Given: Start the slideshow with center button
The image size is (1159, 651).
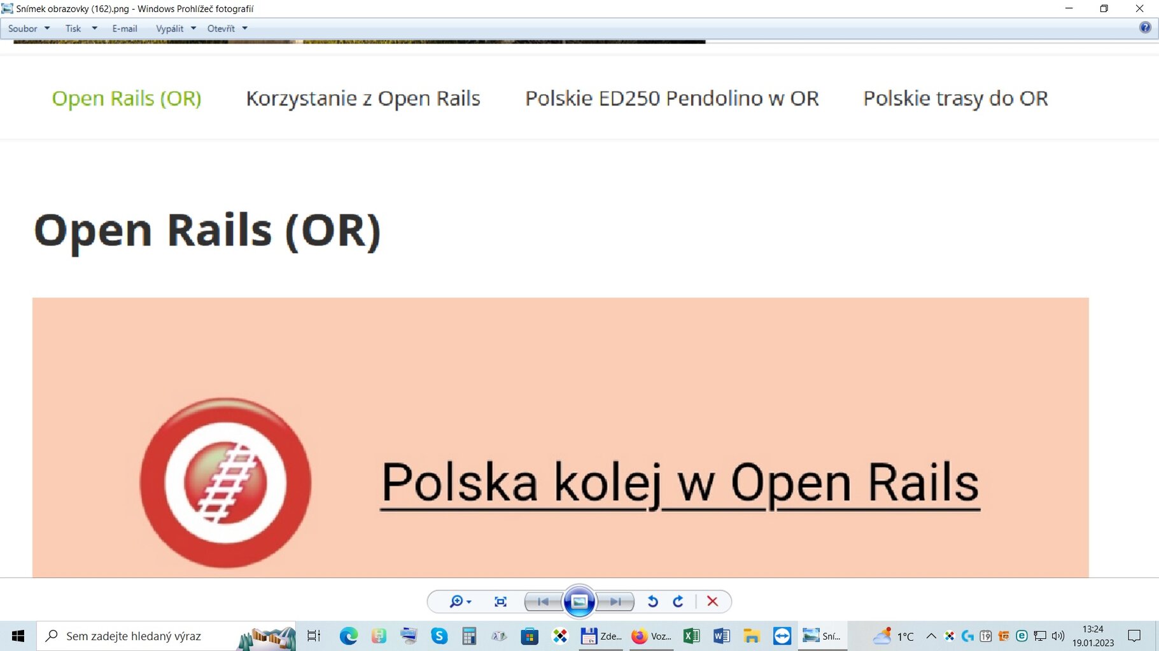Looking at the screenshot, I should [579, 601].
